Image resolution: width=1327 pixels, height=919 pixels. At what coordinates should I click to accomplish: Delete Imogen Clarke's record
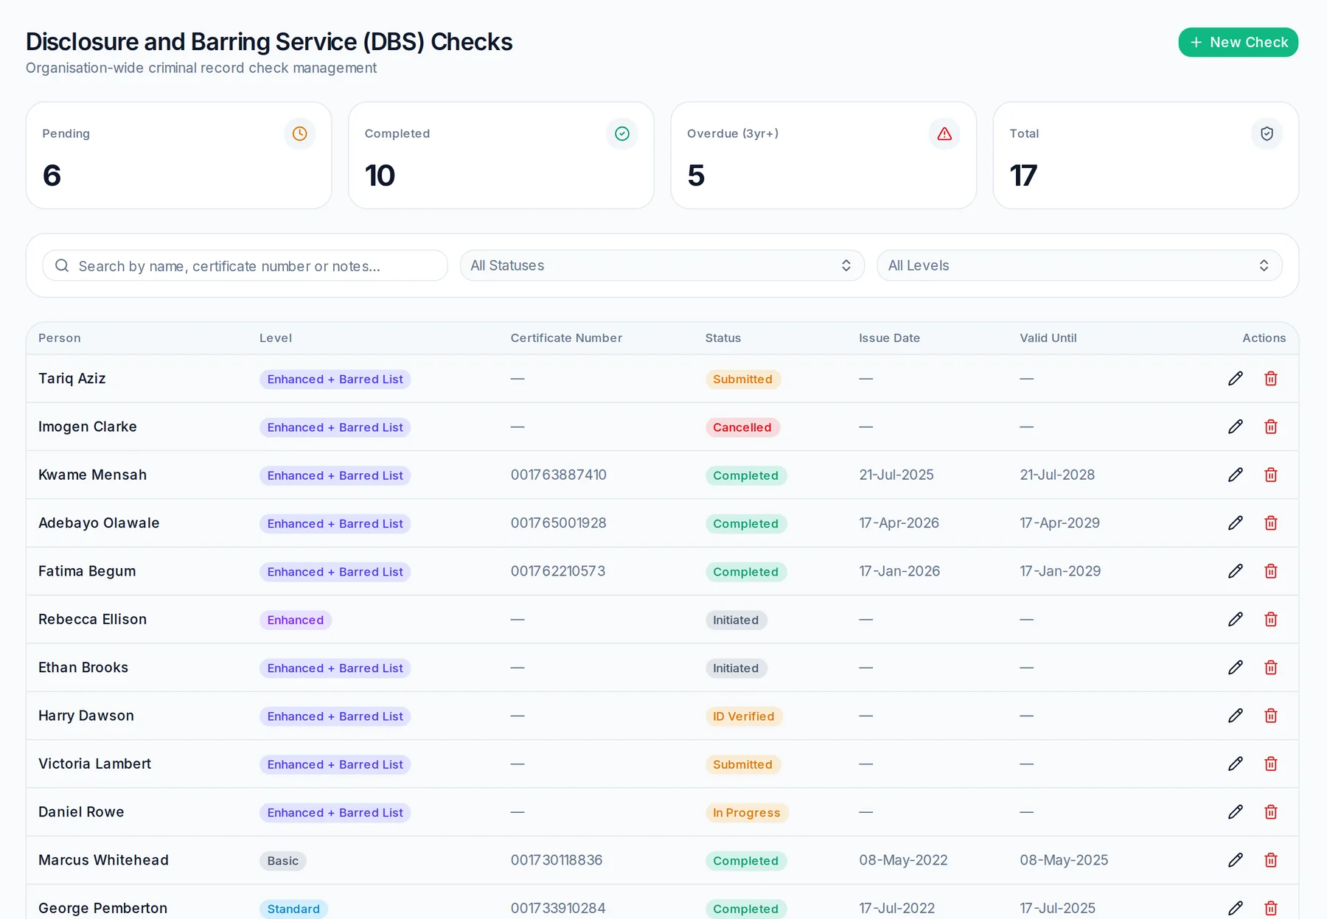(x=1271, y=427)
